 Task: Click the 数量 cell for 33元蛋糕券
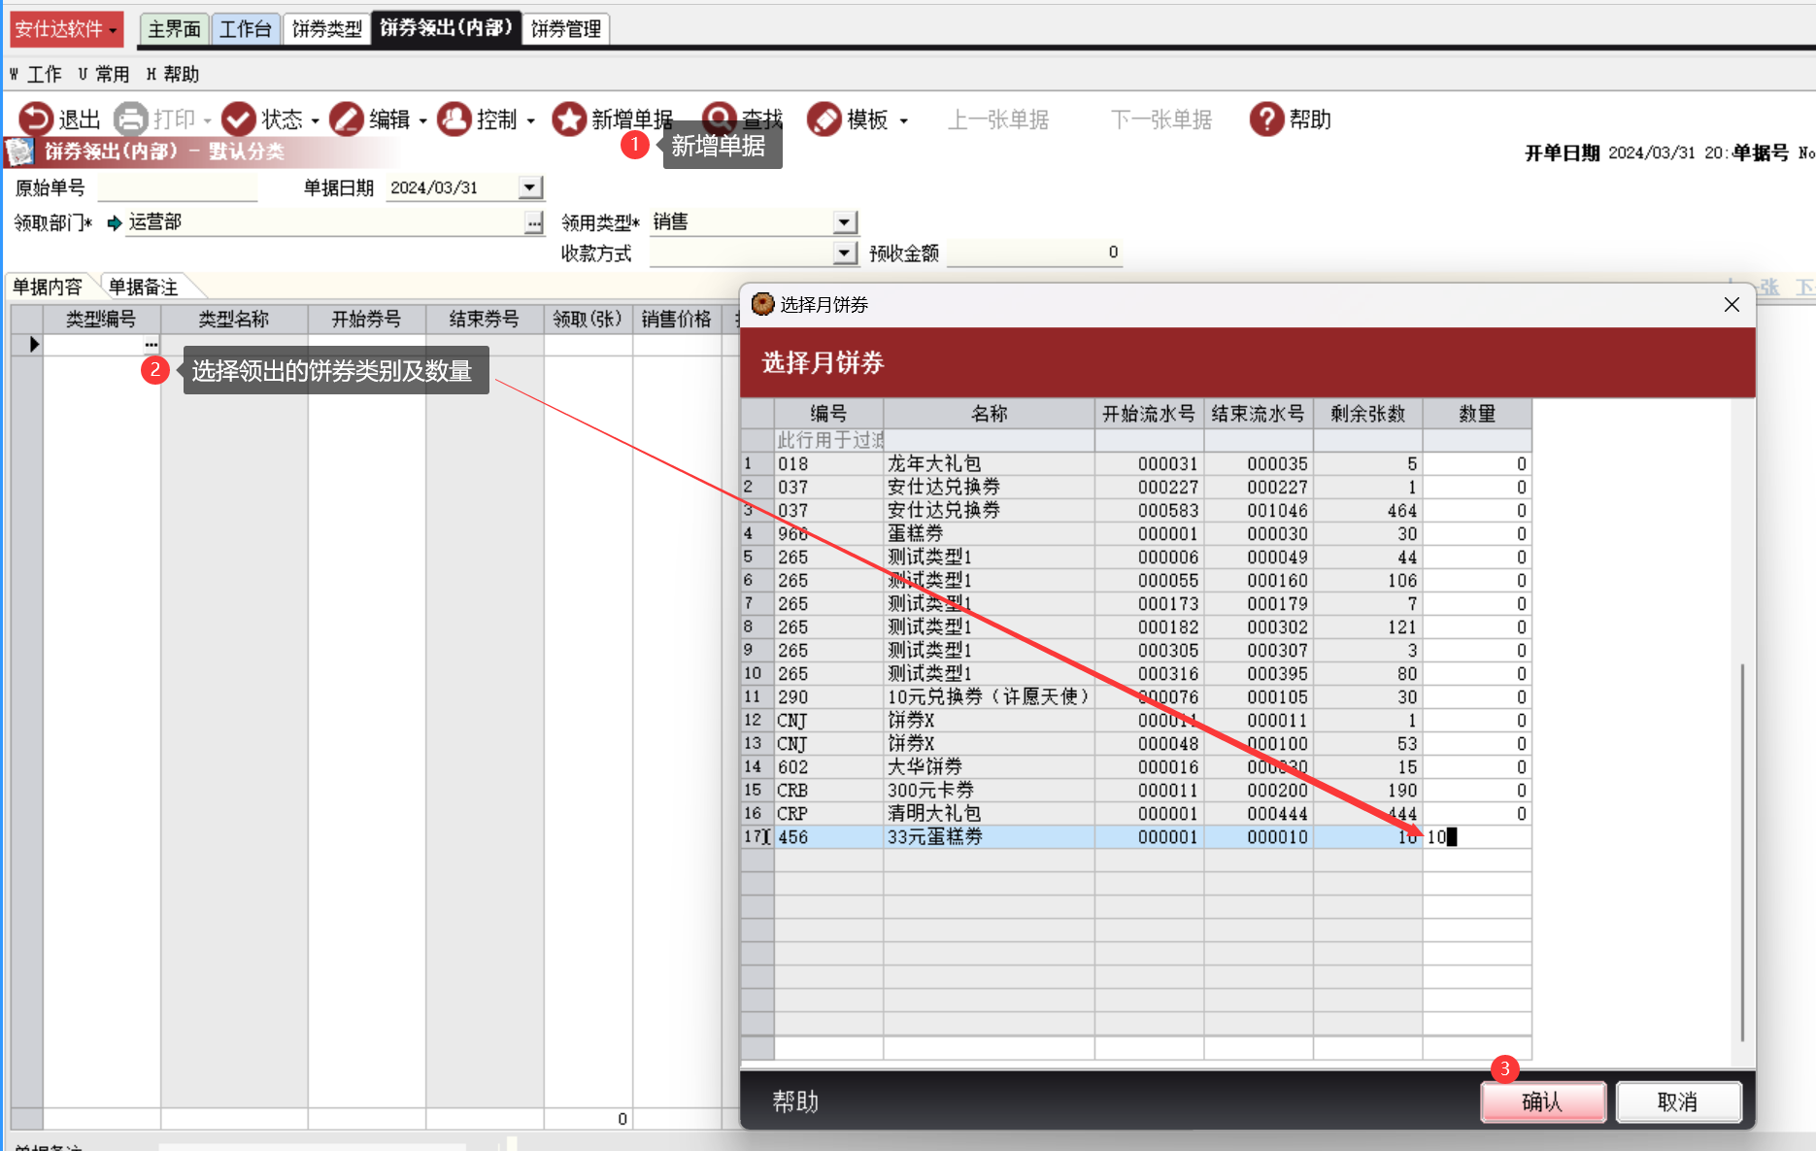1477,837
